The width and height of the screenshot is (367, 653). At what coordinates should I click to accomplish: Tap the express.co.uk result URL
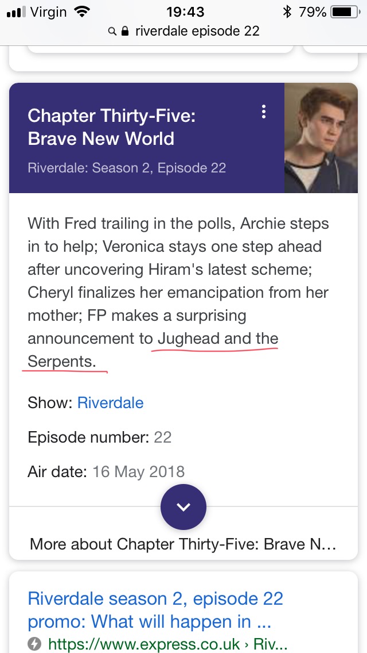tap(167, 644)
